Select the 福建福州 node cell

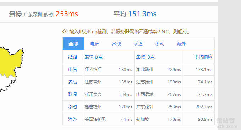tap(93, 107)
